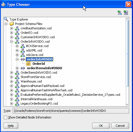
Task: Expand the LegacyOrderBookingPO.xsd node
Action: click(11, 103)
